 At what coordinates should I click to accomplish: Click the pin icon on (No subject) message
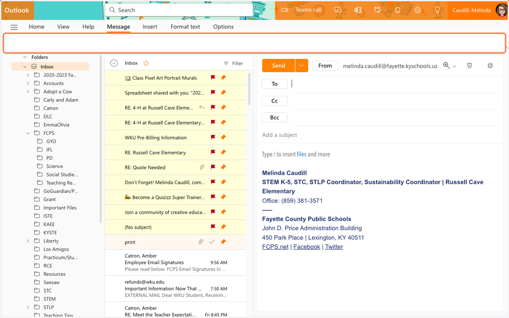tap(223, 227)
